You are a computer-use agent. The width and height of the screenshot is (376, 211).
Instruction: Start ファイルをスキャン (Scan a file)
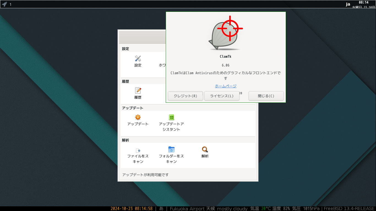[x=138, y=150]
